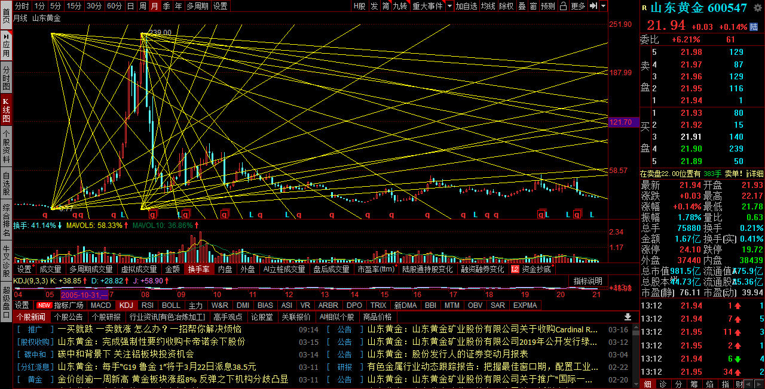Toggle 均线 moving average display
The height and width of the screenshot is (389, 765).
pos(488,6)
